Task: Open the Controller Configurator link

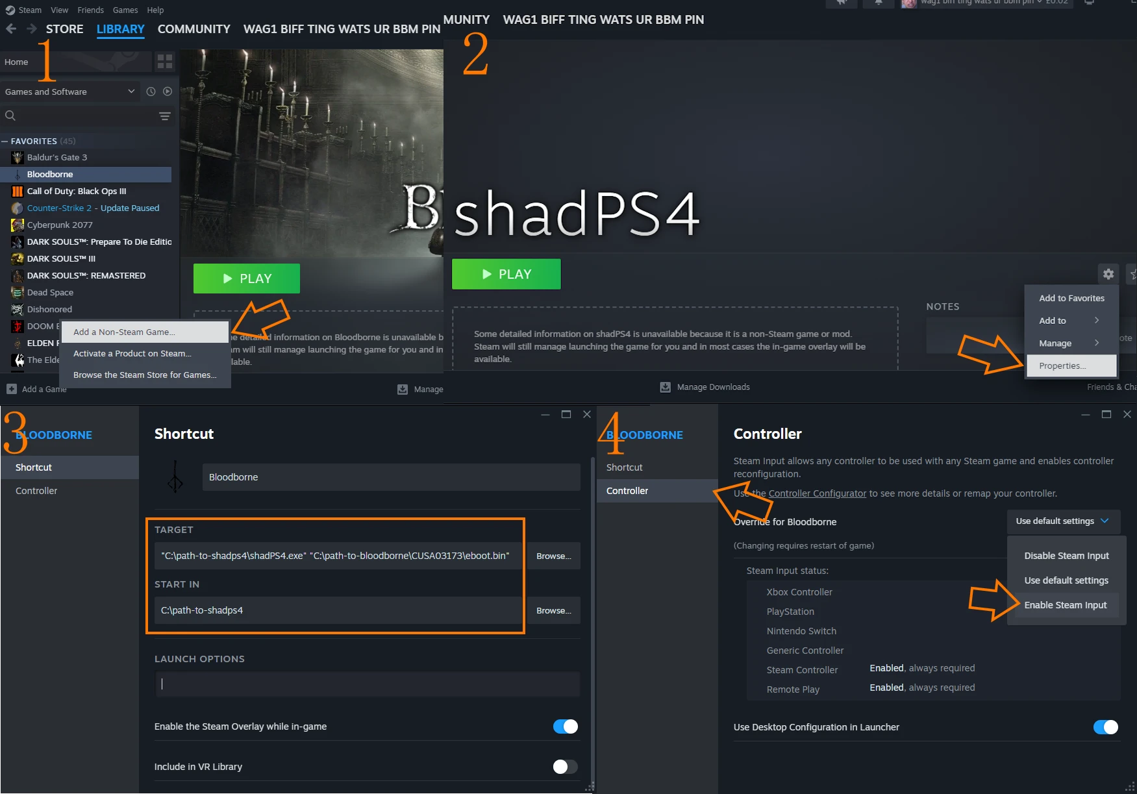Action: [x=817, y=493]
